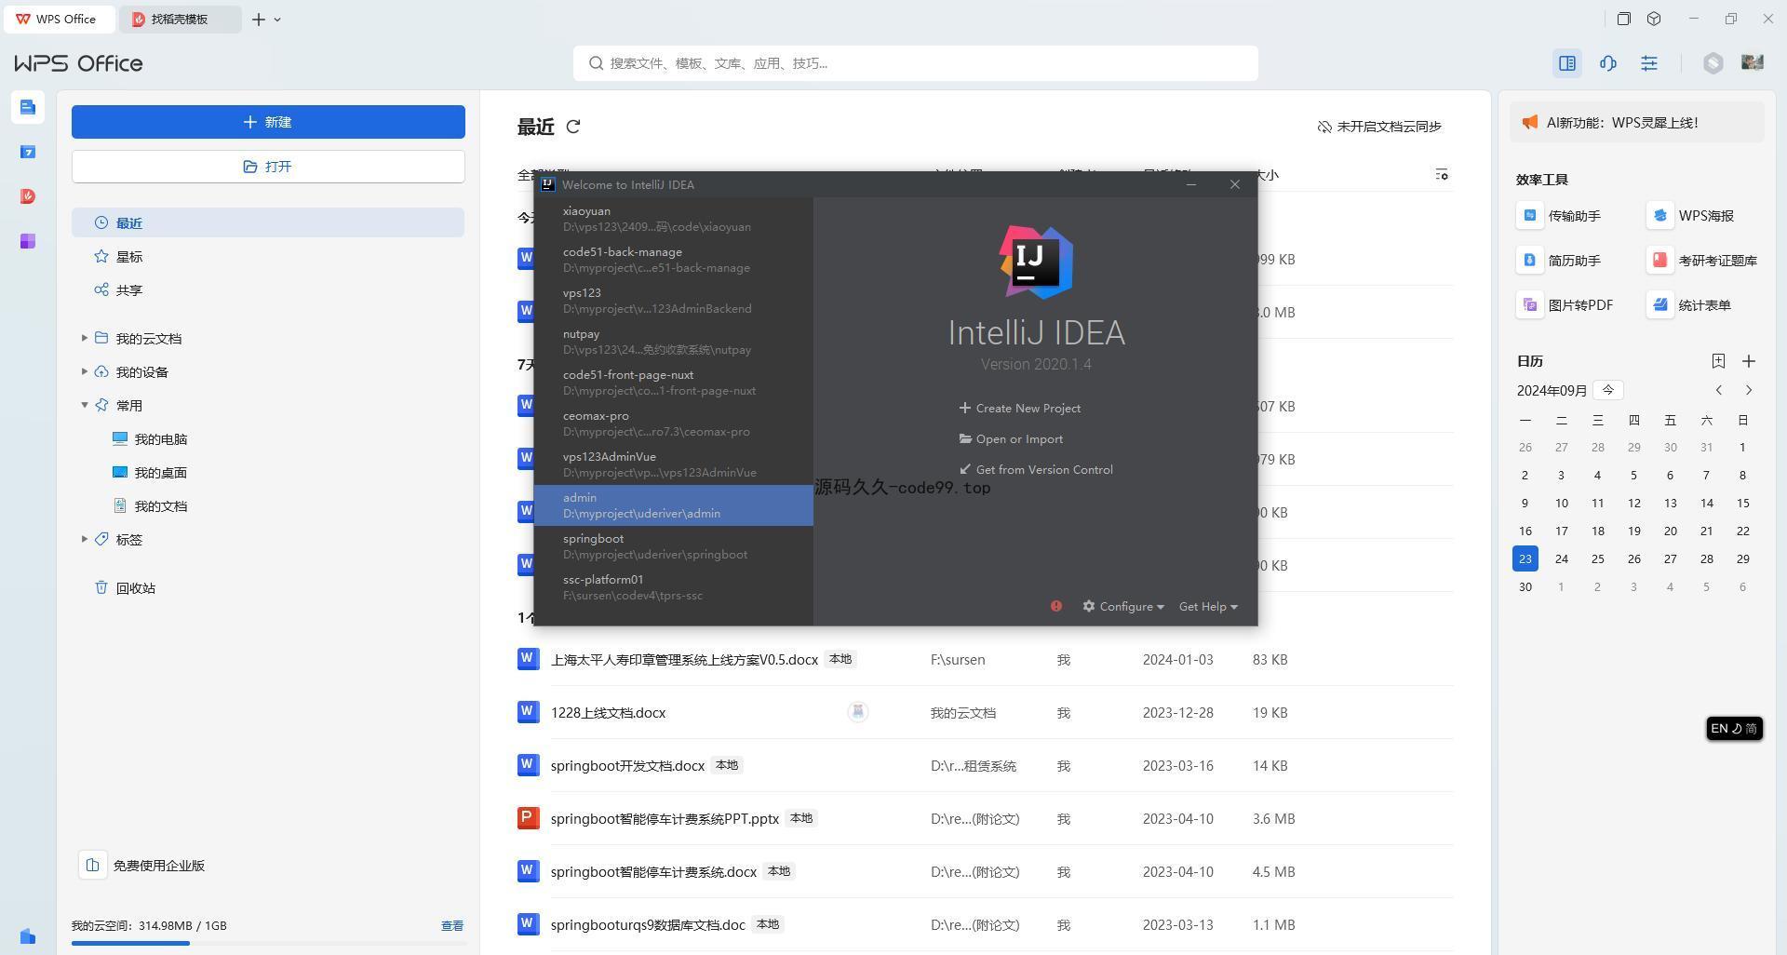Open 传输助手 tool
Viewport: 1787px width, 955px height.
[1559, 216]
